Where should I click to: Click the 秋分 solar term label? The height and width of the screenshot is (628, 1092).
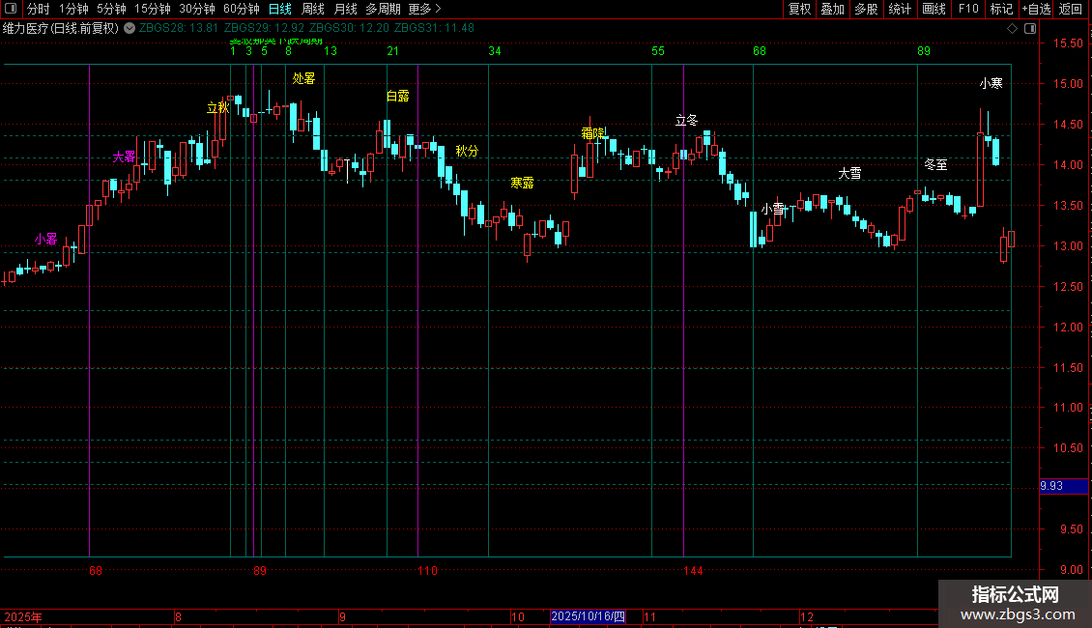tap(467, 151)
